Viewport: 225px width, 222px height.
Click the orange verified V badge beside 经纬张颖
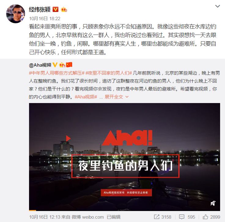click(56, 9)
